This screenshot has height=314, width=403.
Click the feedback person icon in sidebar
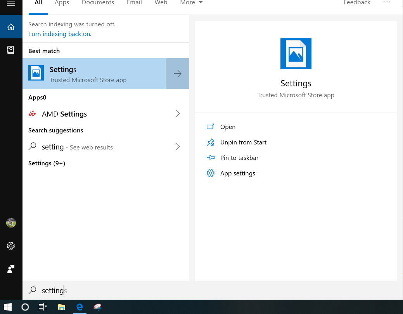tap(11, 269)
